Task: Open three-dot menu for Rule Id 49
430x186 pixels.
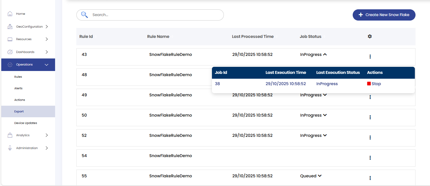Action: click(x=370, y=97)
